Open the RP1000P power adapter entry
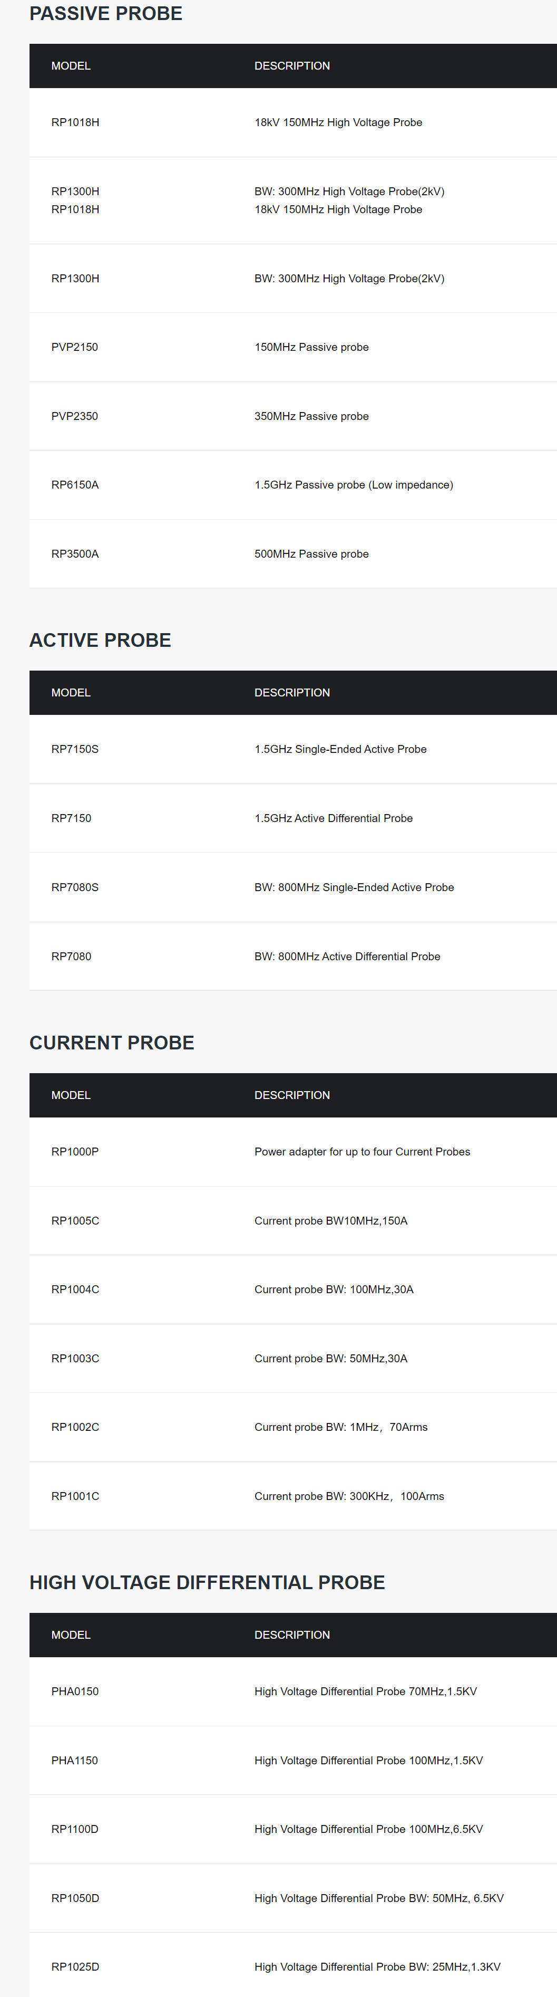 point(293,1152)
